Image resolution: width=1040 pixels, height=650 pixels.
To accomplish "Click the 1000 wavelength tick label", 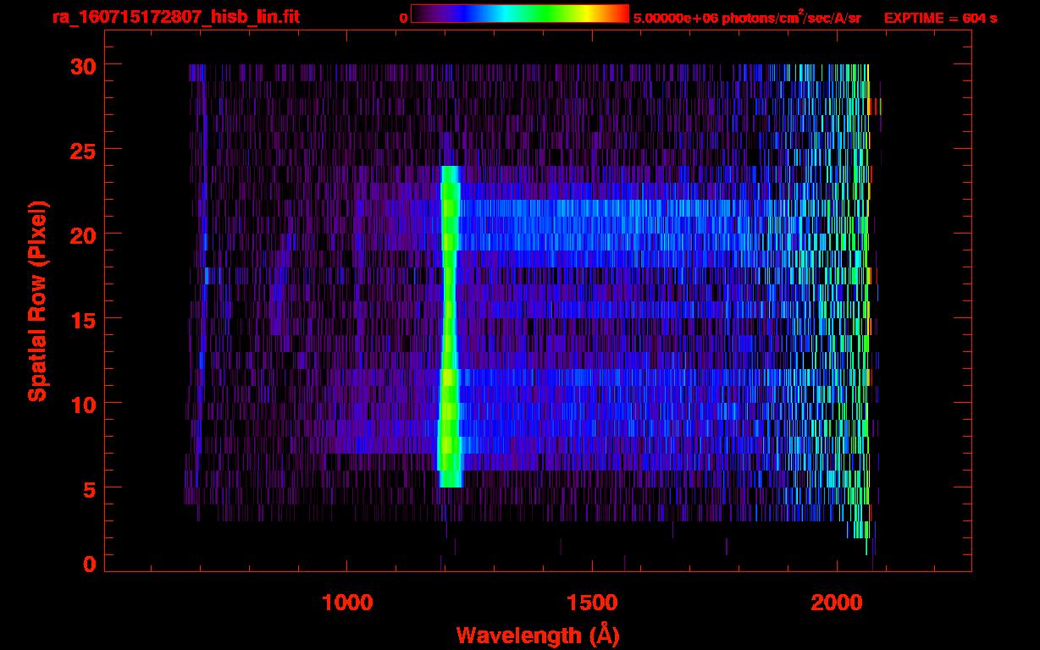I will click(347, 603).
